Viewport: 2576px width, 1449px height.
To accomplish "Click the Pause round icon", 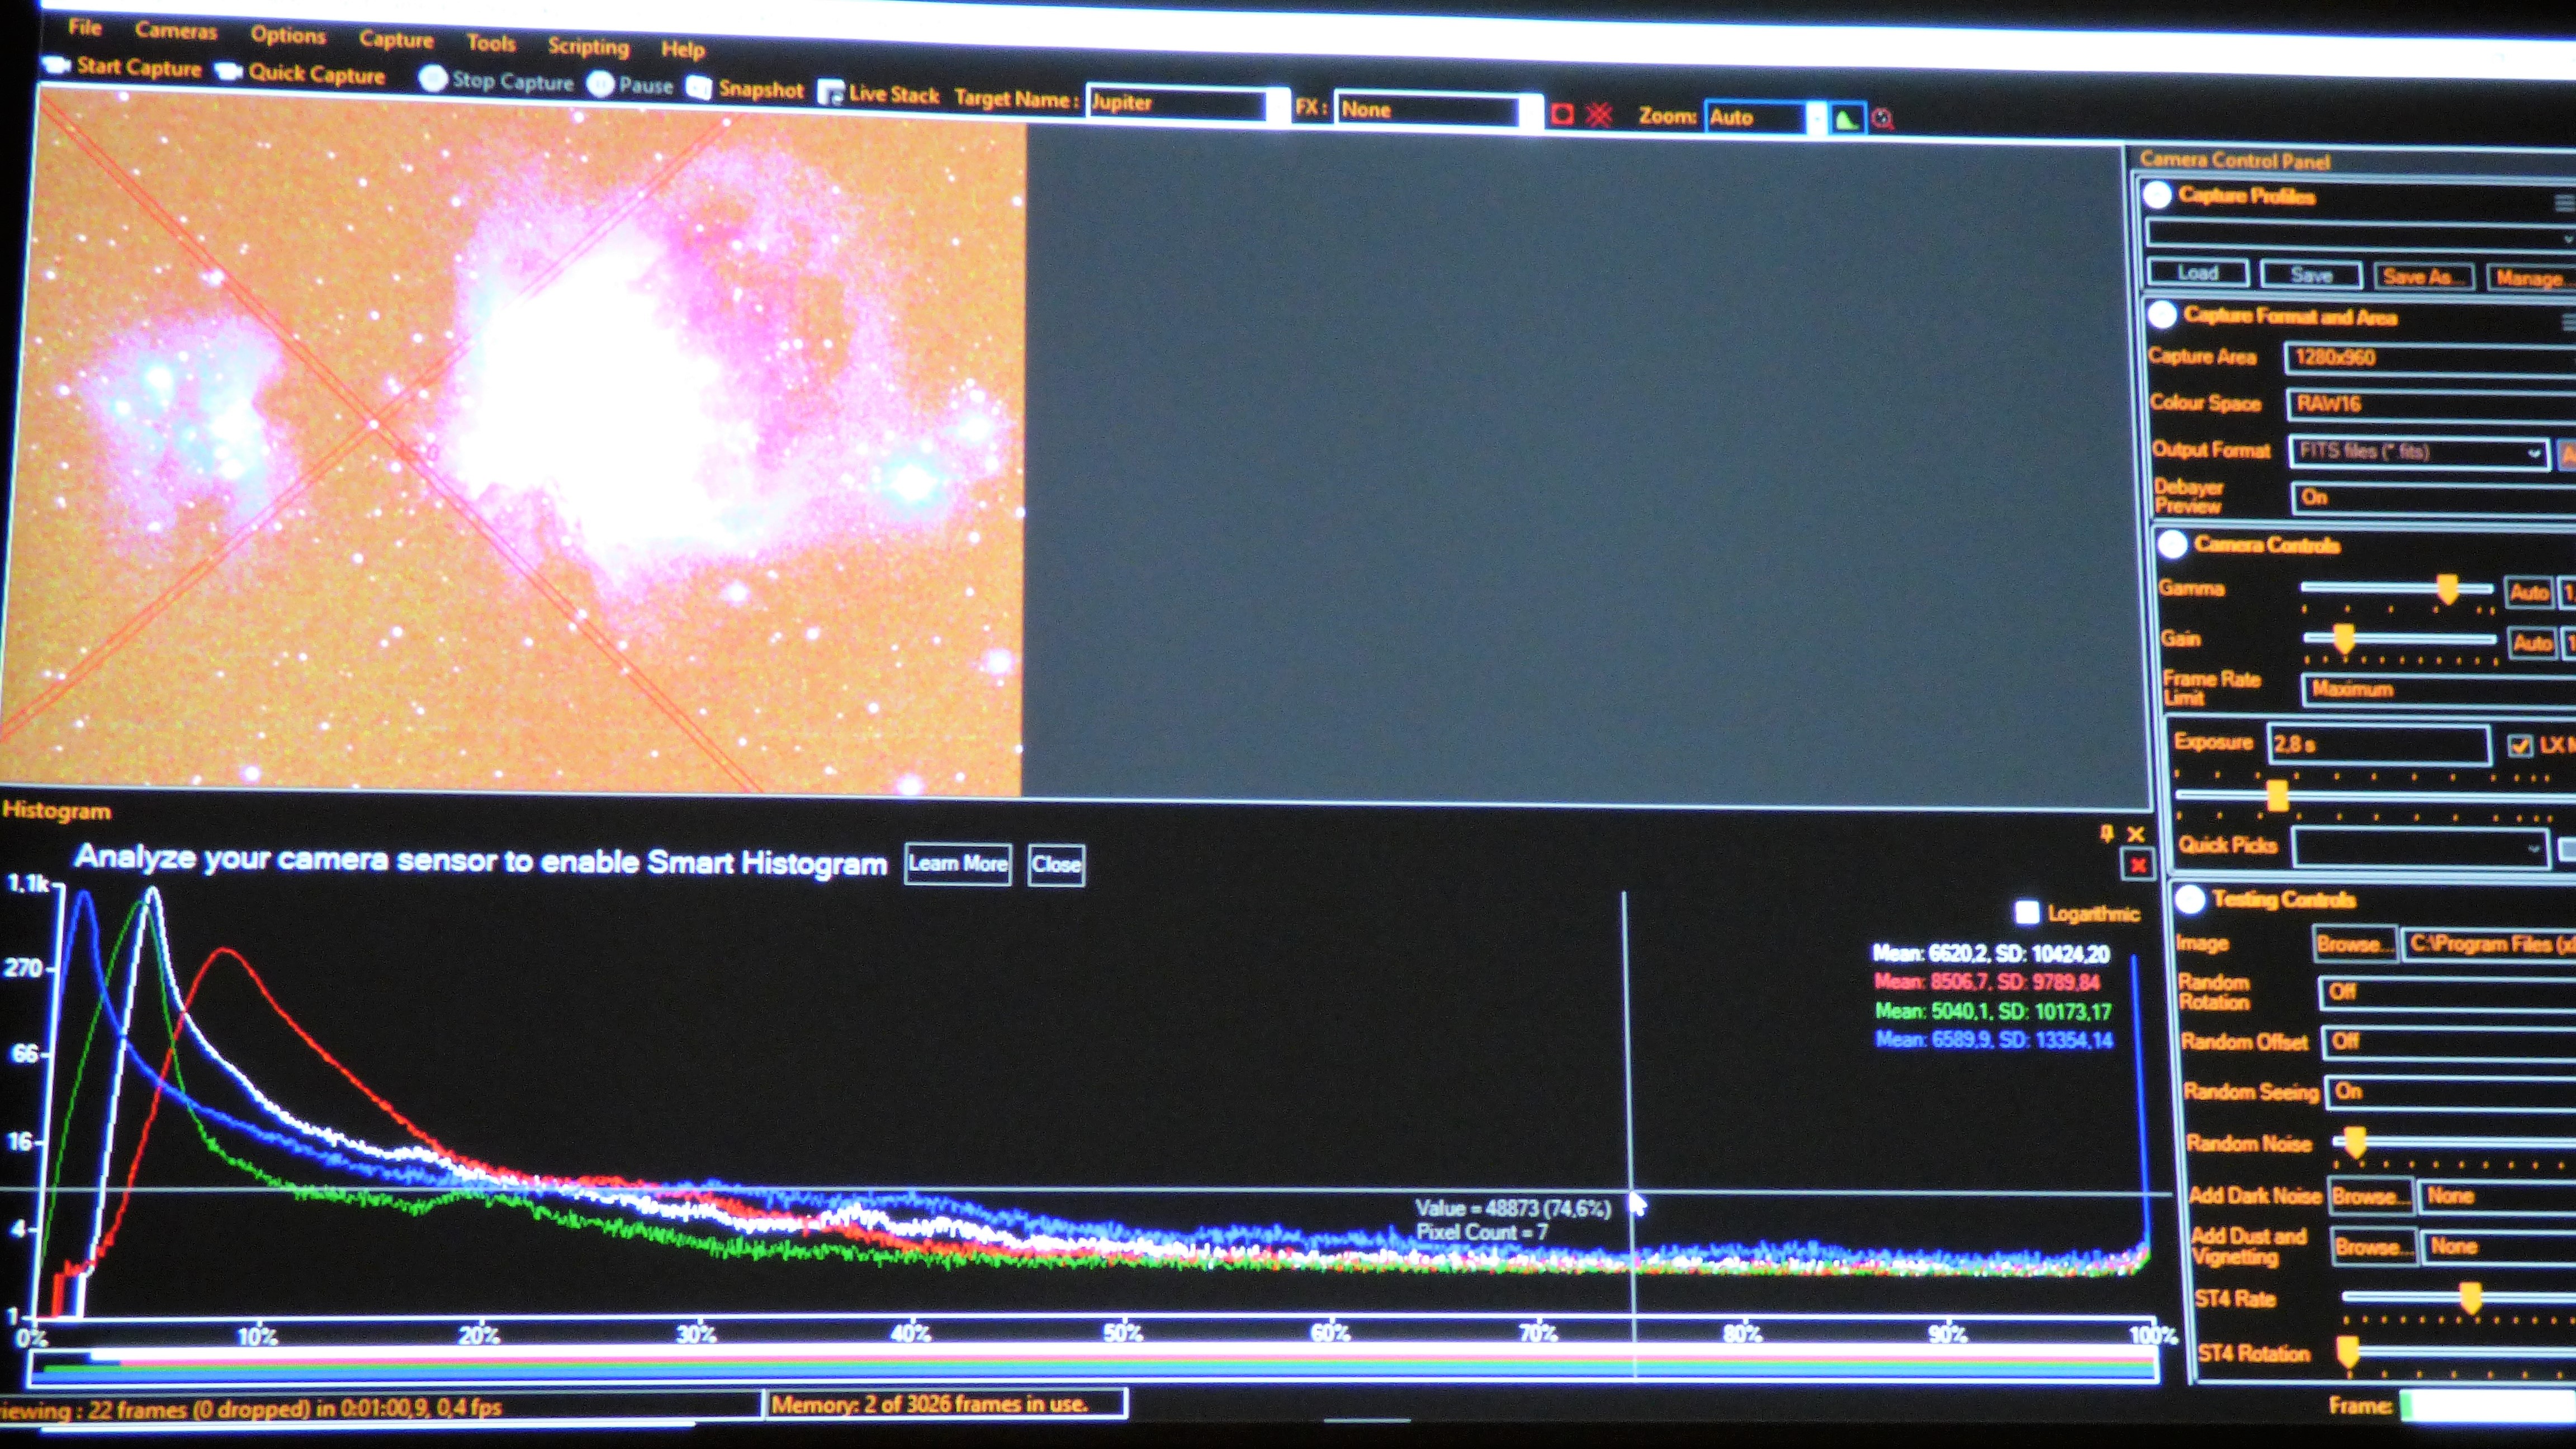I will [600, 84].
